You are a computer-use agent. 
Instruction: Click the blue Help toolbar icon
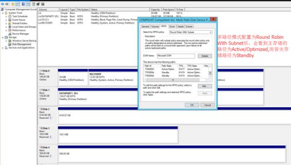coord(23,4)
